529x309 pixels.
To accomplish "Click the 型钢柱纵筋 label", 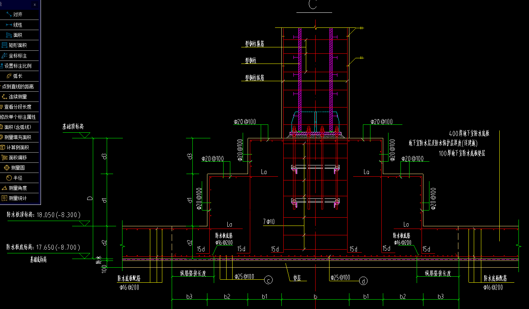I will [x=255, y=78].
